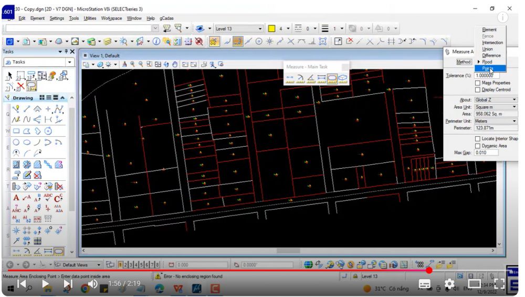Enable the Mass Properties checkbox
Screen dimensions: 525x297
tap(477, 83)
